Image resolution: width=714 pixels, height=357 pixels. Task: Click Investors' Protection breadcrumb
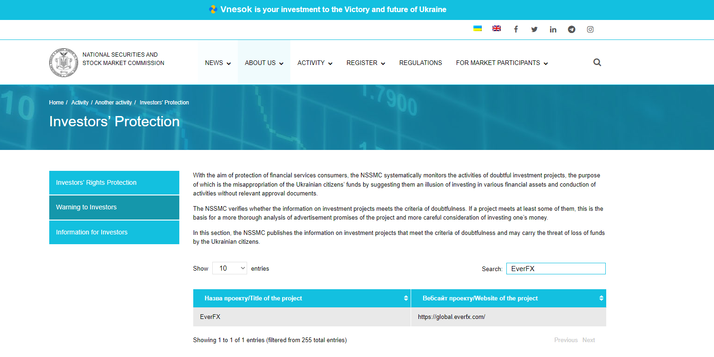[x=164, y=103]
